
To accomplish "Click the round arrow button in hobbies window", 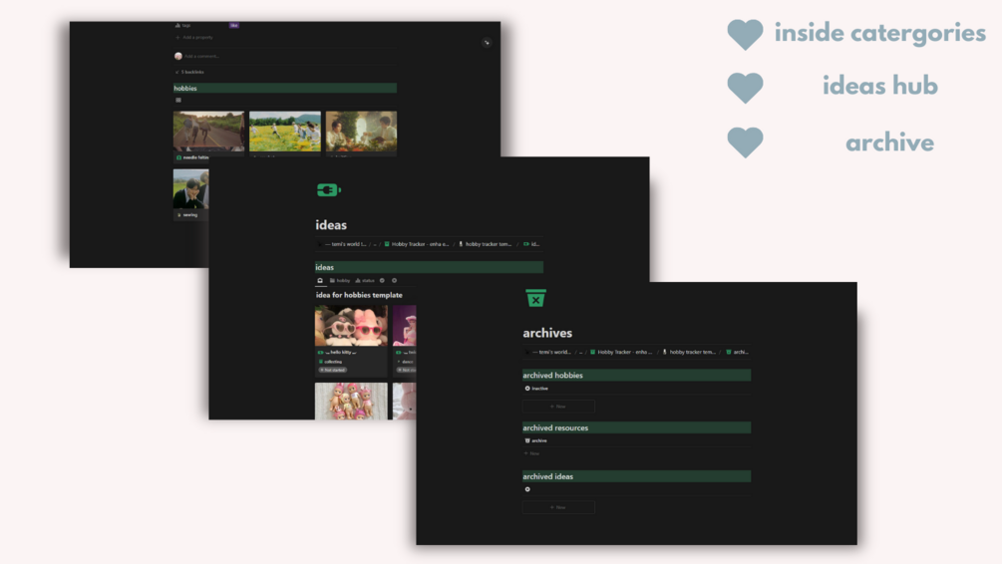I will (487, 43).
